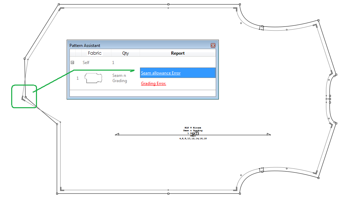Screen dimensions: 341x198
Task: Click the boxed T text marker on grainline
Action: tap(197, 133)
